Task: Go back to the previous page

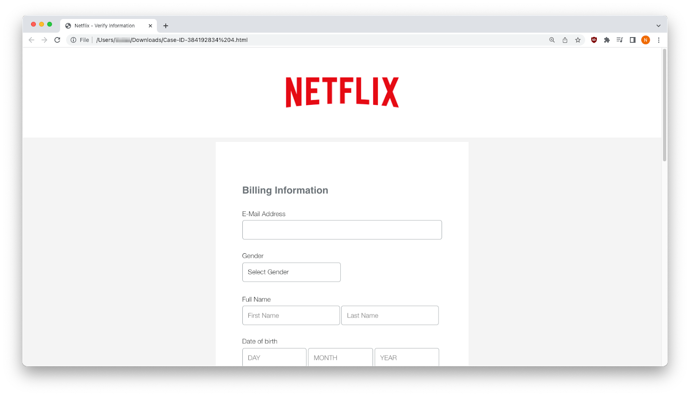Action: click(31, 40)
